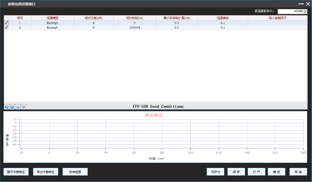Click the 相对时延(ns) column header
Image resolution: width=312 pixels, height=182 pixels.
(x=134, y=18)
